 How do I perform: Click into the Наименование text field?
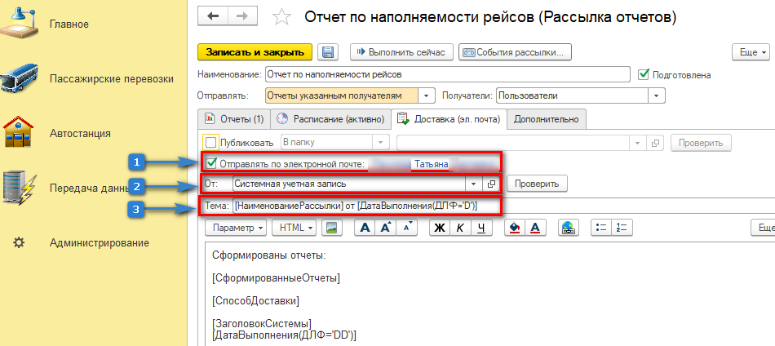click(x=447, y=74)
